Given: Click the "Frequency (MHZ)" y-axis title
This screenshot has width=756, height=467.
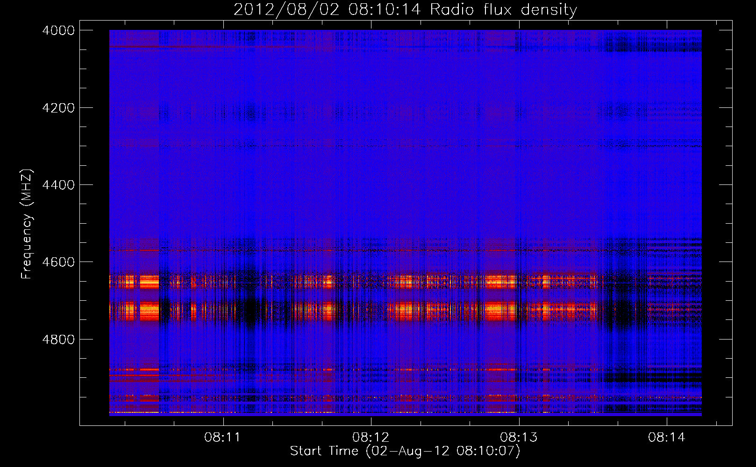Looking at the screenshot, I should click(27, 224).
